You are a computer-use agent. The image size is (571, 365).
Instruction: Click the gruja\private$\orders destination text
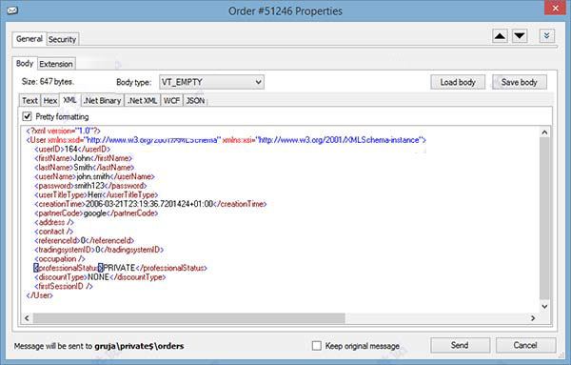139,346
